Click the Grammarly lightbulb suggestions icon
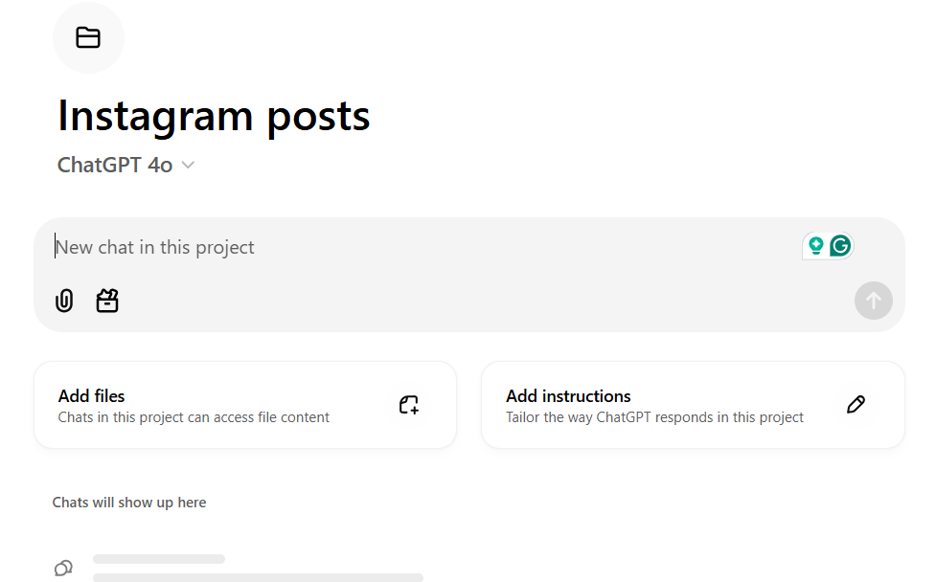Viewport: 936px width, 582px height. click(x=815, y=245)
